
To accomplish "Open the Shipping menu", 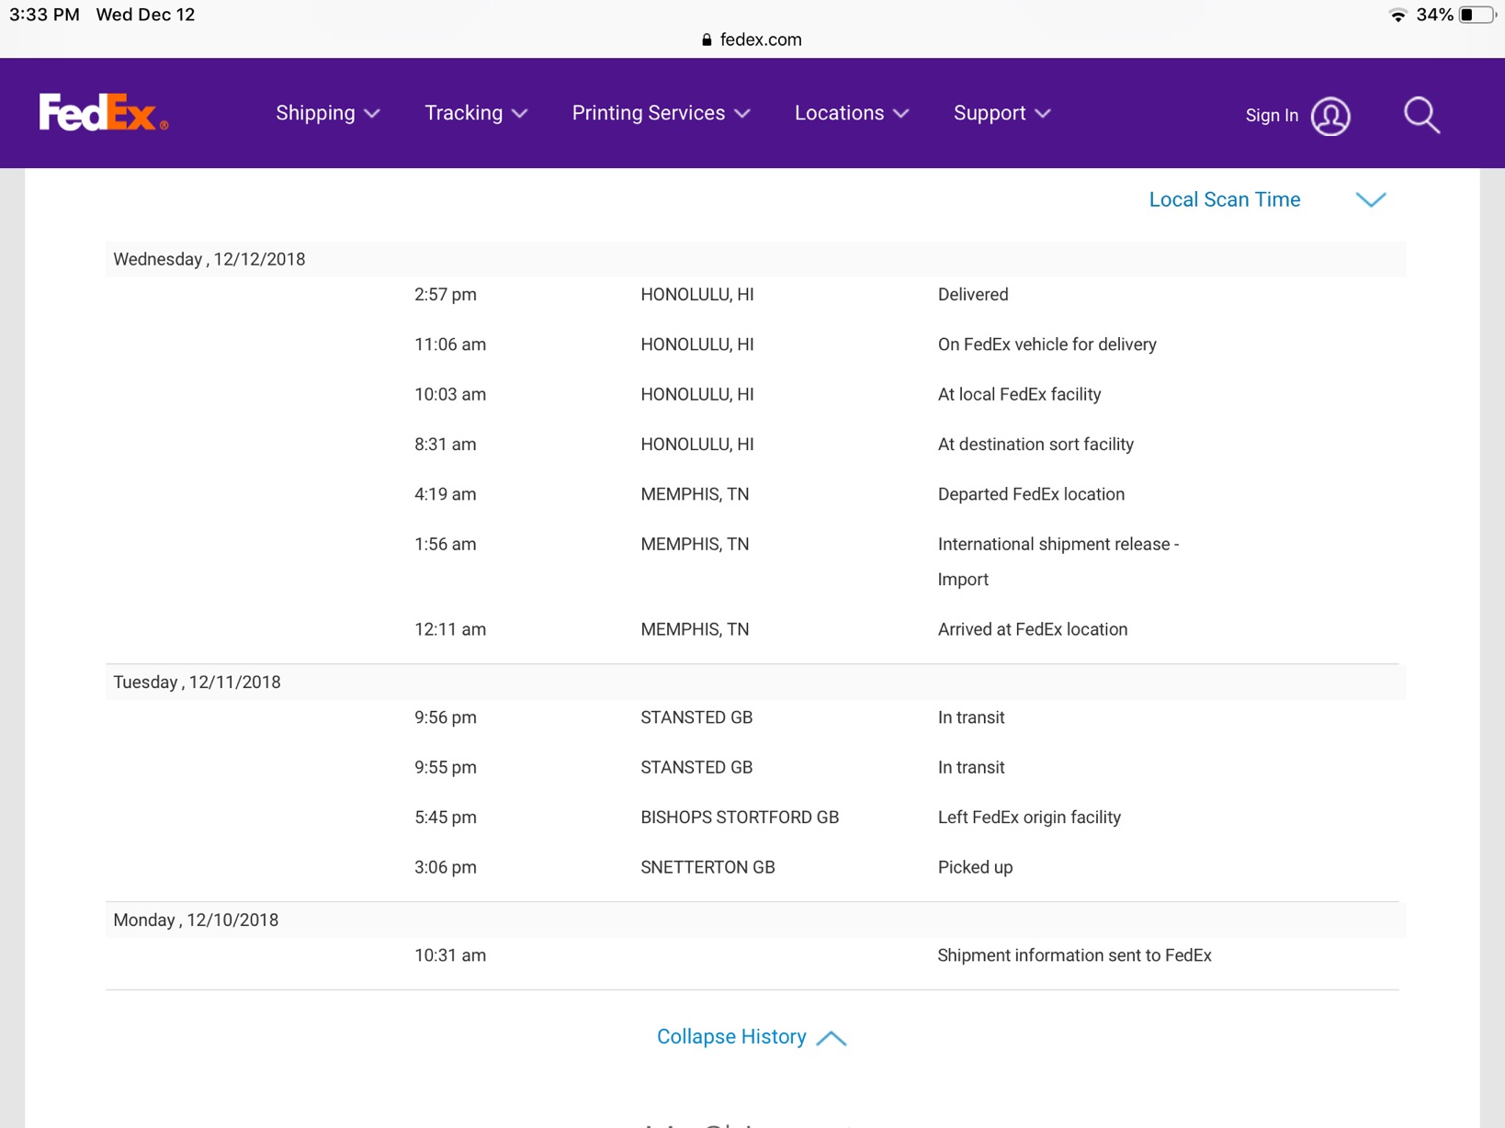I will click(328, 113).
